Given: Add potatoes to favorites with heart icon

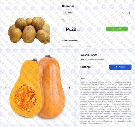Looking at the screenshot, I should coord(123,13).
